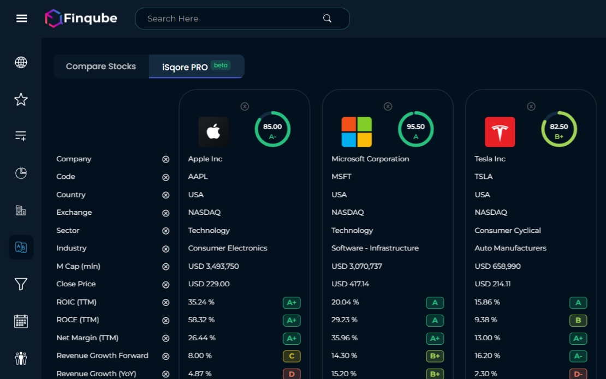Click the Apple logo thumbnail
Image resolution: width=606 pixels, height=379 pixels.
[x=213, y=132]
